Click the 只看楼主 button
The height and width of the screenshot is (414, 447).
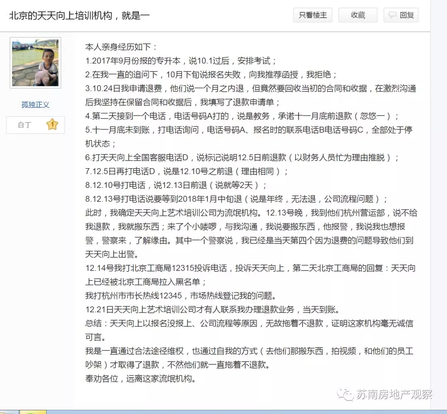coord(313,15)
